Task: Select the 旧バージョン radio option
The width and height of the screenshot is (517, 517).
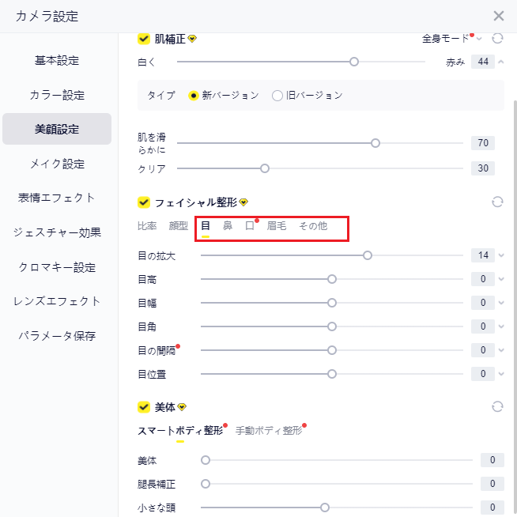Action: (277, 95)
